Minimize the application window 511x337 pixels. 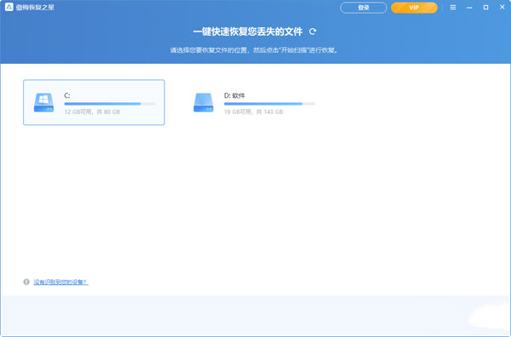coord(469,7)
